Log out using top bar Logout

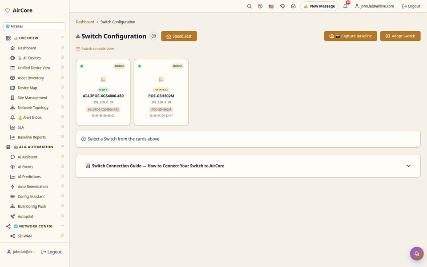point(411,6)
